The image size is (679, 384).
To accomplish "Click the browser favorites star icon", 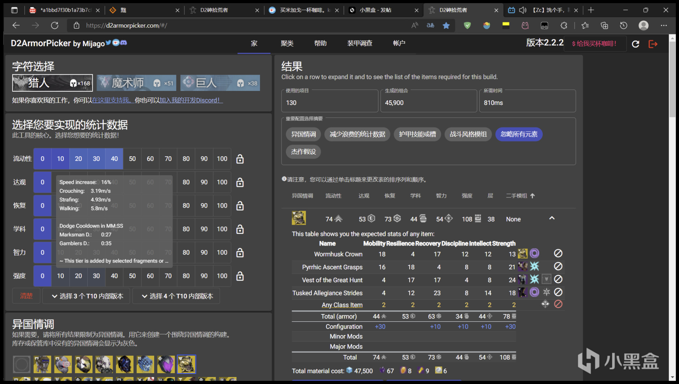I will pos(446,26).
